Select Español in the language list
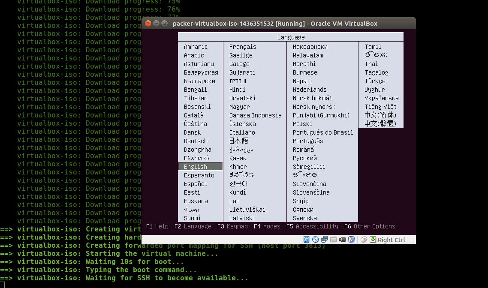Image resolution: width=488 pixels, height=288 pixels. coord(196,184)
